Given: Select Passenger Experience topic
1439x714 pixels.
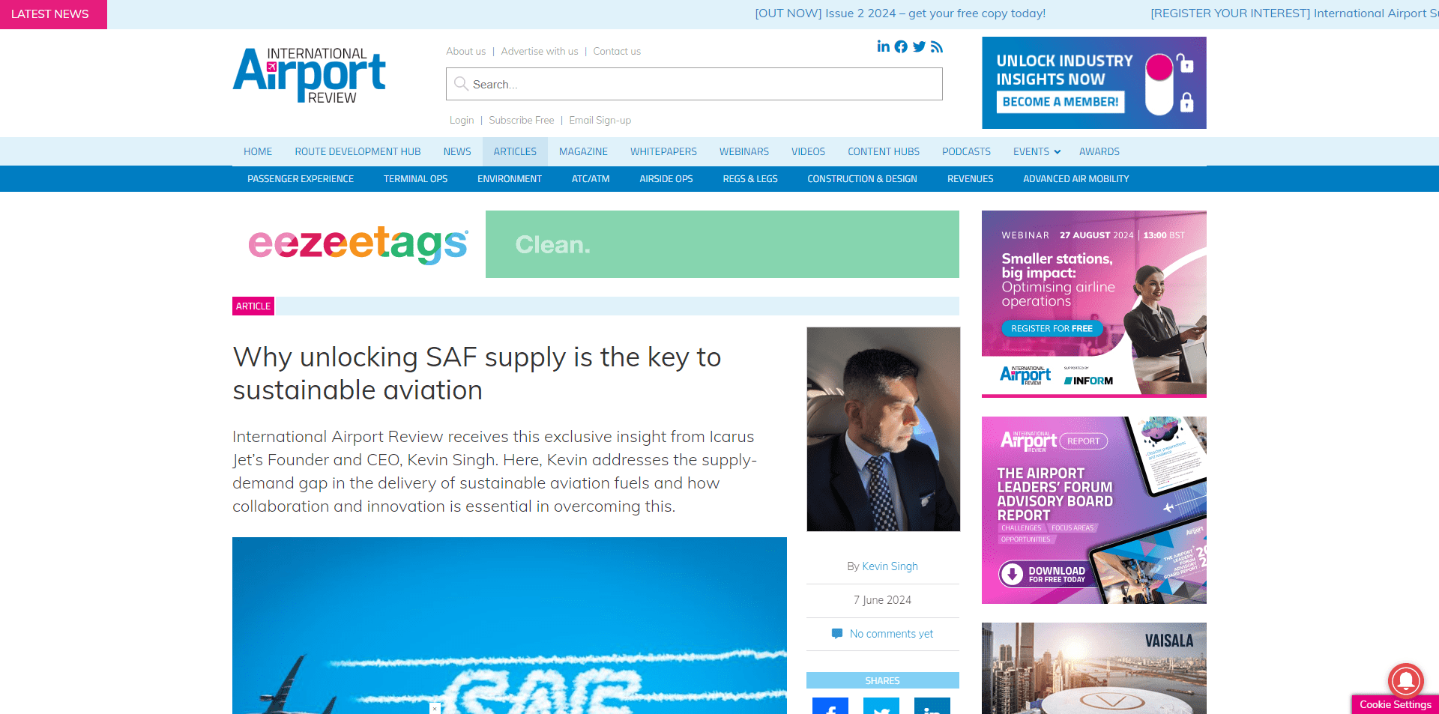Looking at the screenshot, I should [x=301, y=179].
